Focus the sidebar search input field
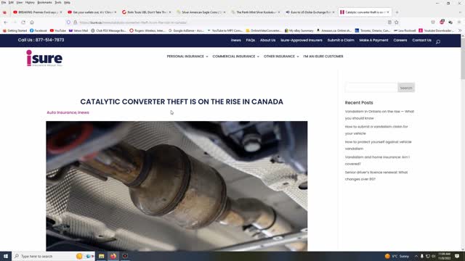 click(371, 88)
